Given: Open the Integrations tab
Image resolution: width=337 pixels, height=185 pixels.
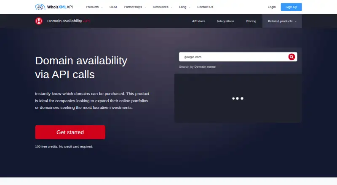Looking at the screenshot, I should [225, 21].
